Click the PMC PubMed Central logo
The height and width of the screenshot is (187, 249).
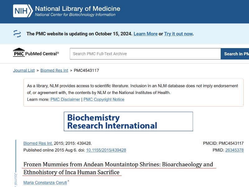point(36,52)
